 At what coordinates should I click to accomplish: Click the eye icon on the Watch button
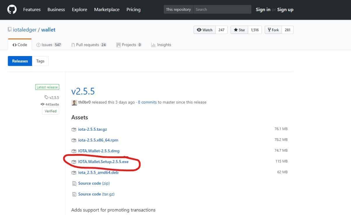199,29
